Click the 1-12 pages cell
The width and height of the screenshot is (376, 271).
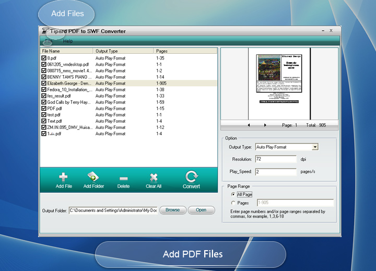tap(160, 127)
